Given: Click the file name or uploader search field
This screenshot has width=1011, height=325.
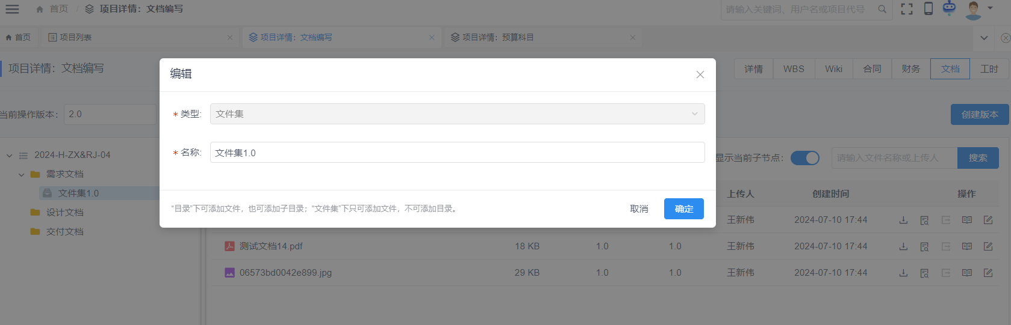Looking at the screenshot, I should tap(894, 158).
